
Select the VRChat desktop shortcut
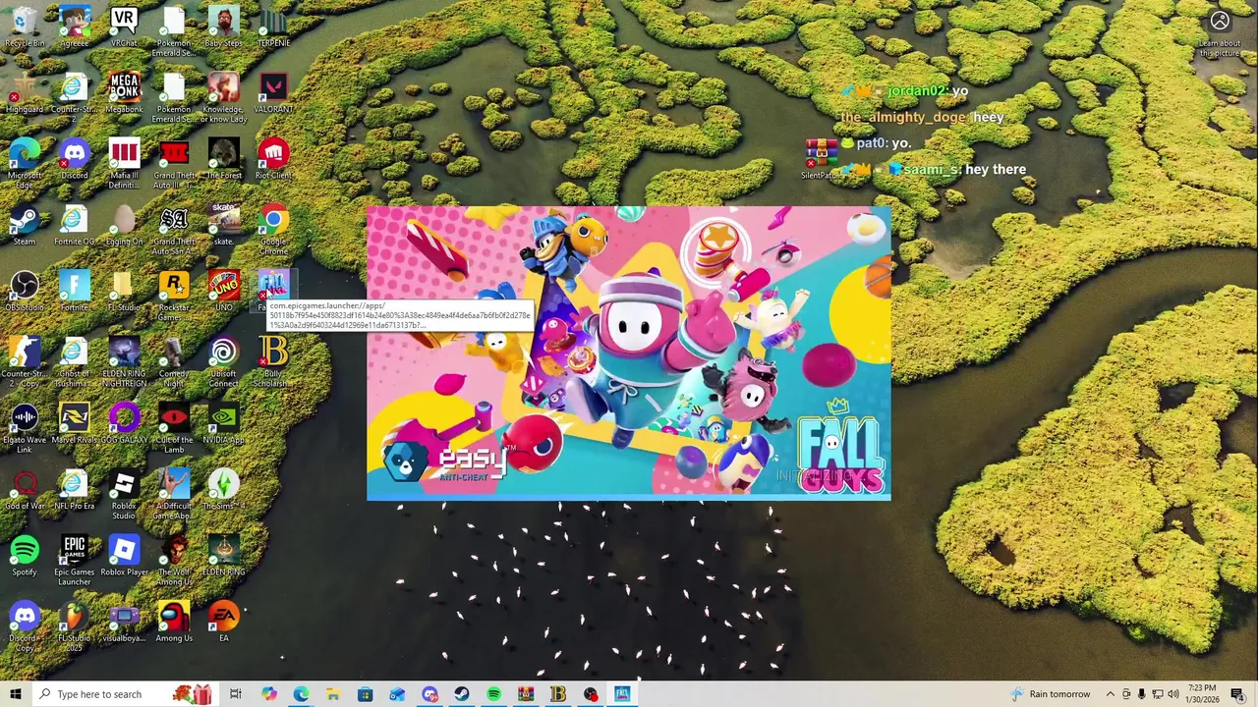pyautogui.click(x=124, y=27)
